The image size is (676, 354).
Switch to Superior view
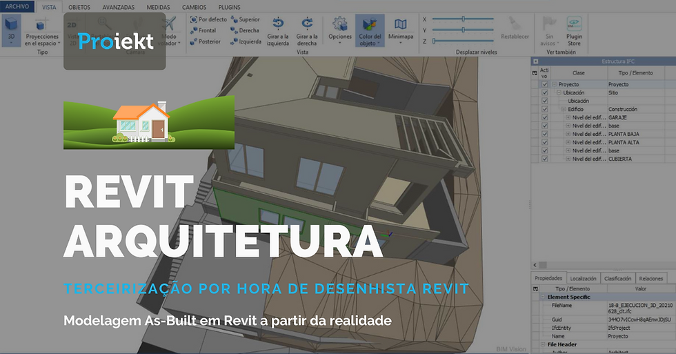tap(246, 19)
